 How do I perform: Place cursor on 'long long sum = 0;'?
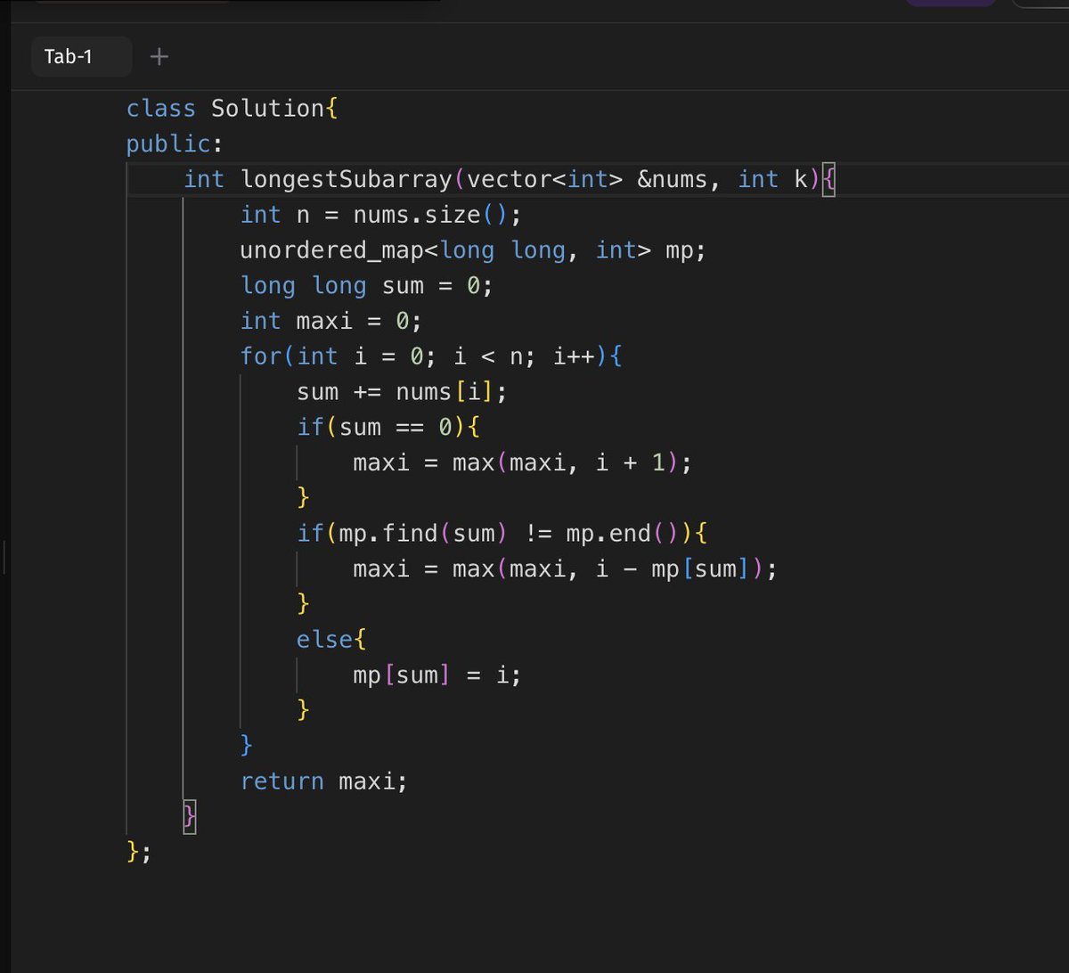366,286
